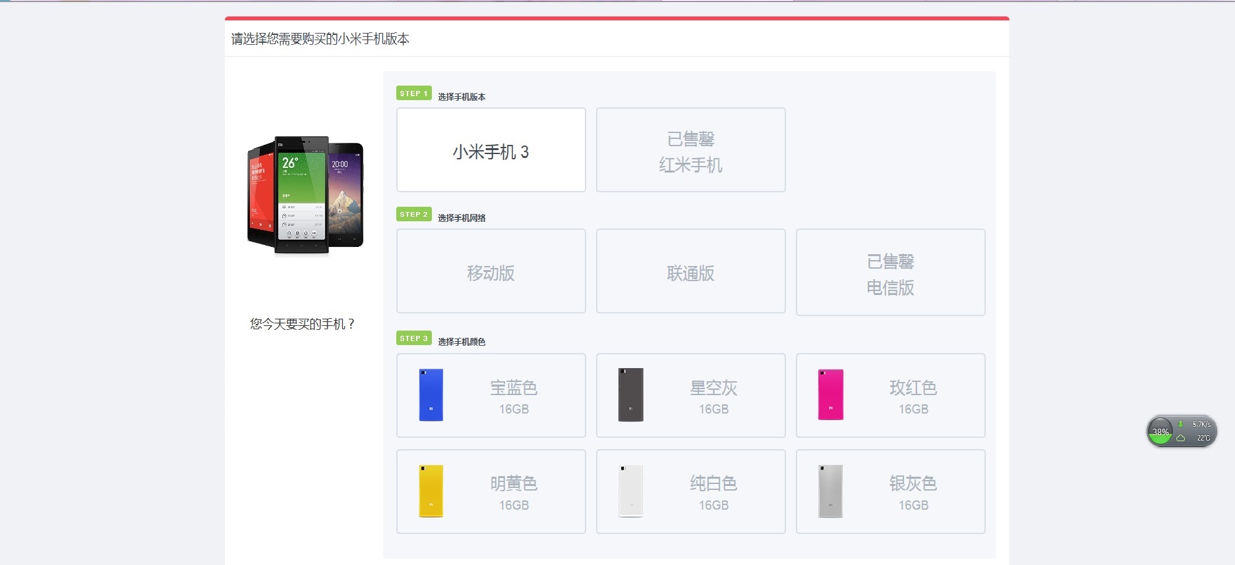This screenshot has height=565, width=1235.
Task: Click the magenta phone back image
Action: pos(831,395)
